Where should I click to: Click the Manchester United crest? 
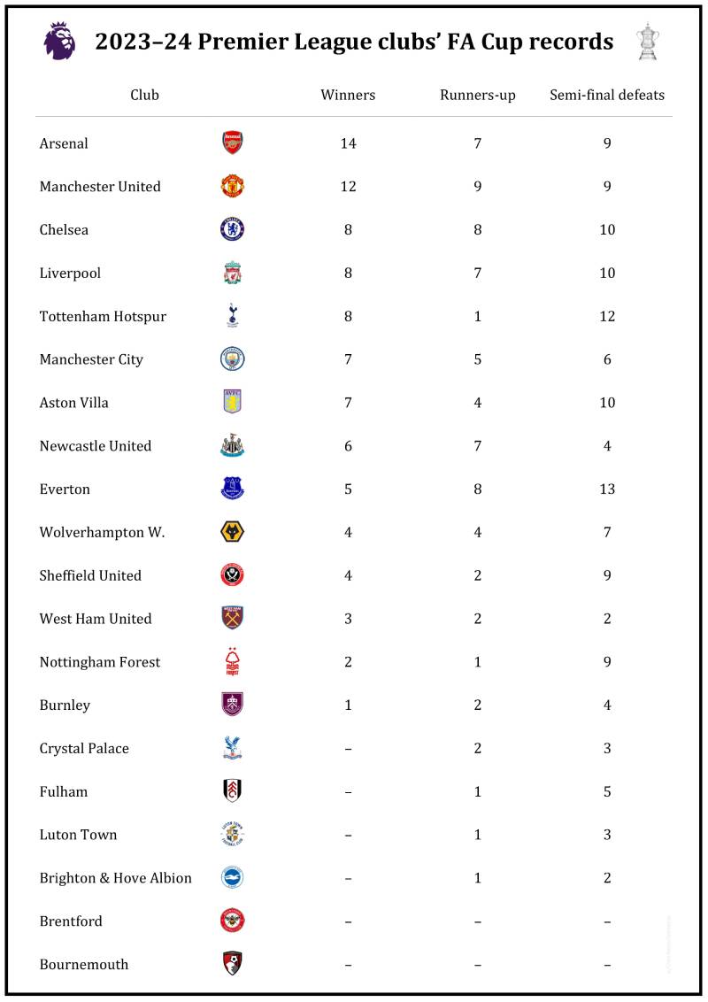(232, 187)
